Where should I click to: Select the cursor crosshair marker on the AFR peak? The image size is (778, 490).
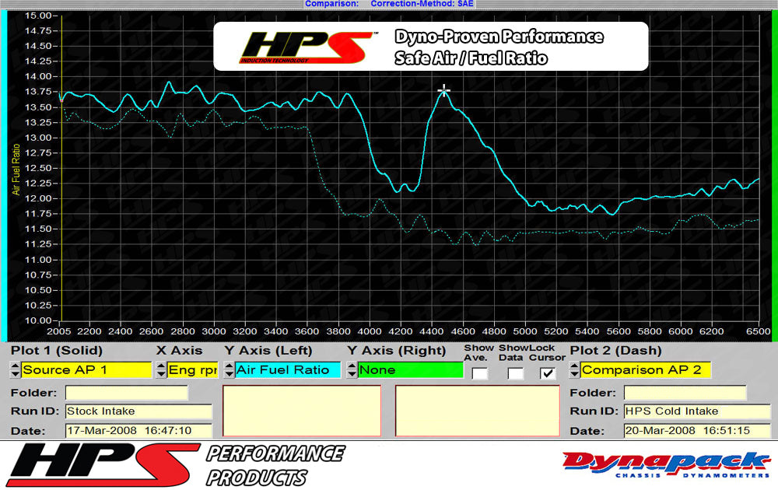tap(443, 89)
